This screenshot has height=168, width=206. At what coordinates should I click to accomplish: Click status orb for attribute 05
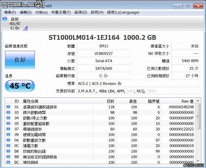pos(8,123)
